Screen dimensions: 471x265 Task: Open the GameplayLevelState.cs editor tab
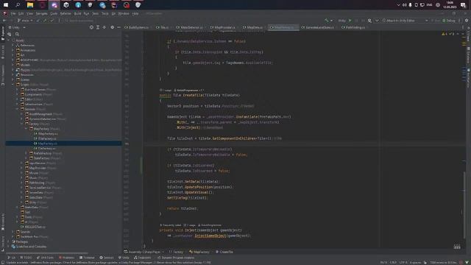pos(318,27)
